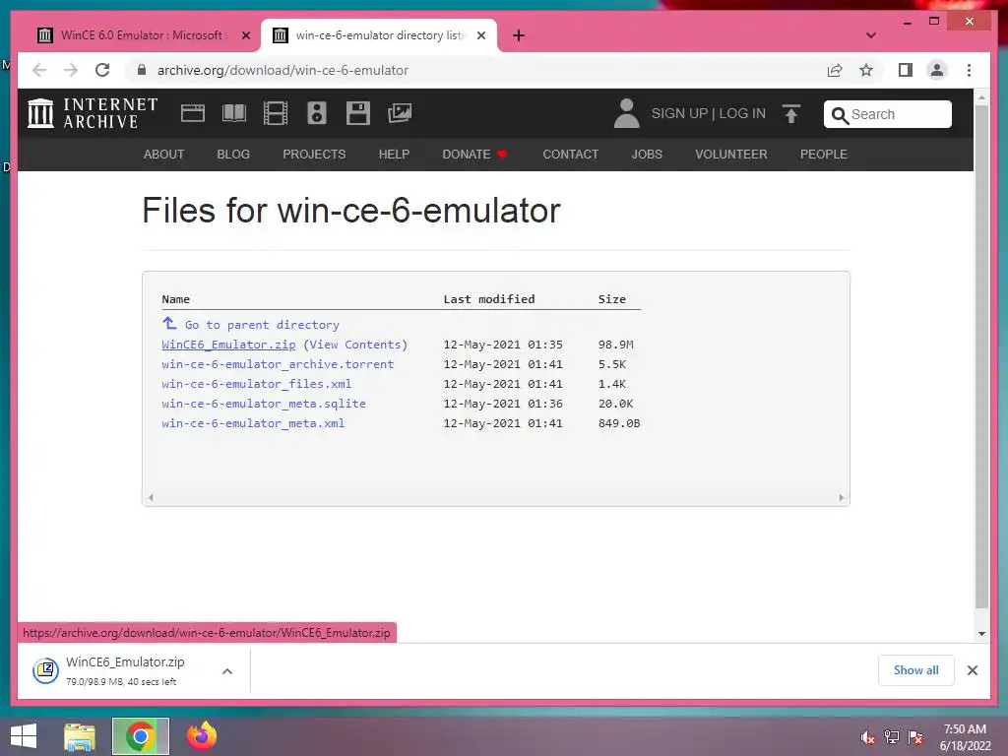Expand WinCE6_Emulator.zip download options chevron
1008x756 pixels.
(227, 671)
